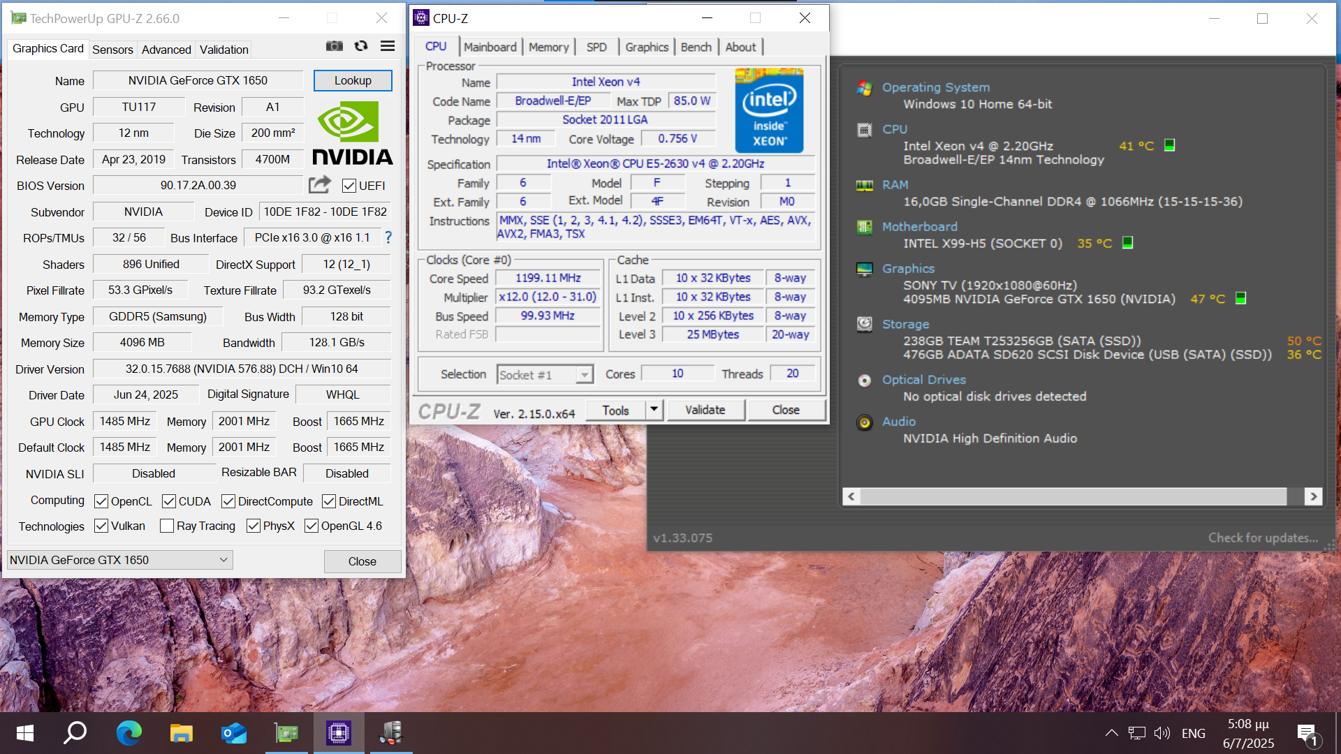Open Windows taskbar search
The height and width of the screenshot is (754, 1341).
click(x=75, y=733)
